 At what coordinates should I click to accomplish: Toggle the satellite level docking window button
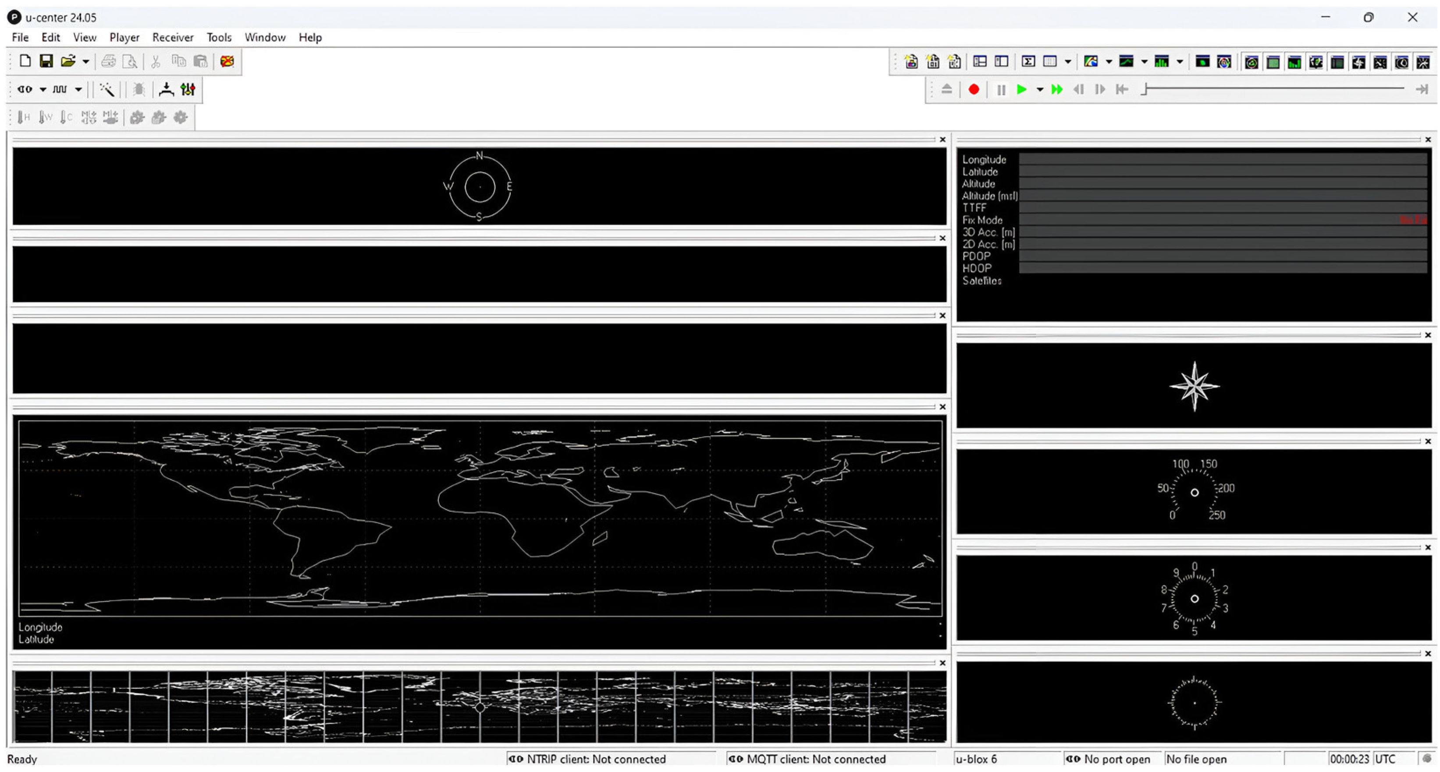1294,63
